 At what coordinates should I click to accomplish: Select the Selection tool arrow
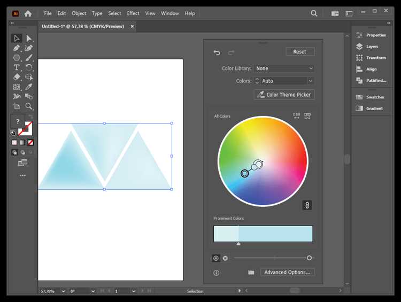17,38
